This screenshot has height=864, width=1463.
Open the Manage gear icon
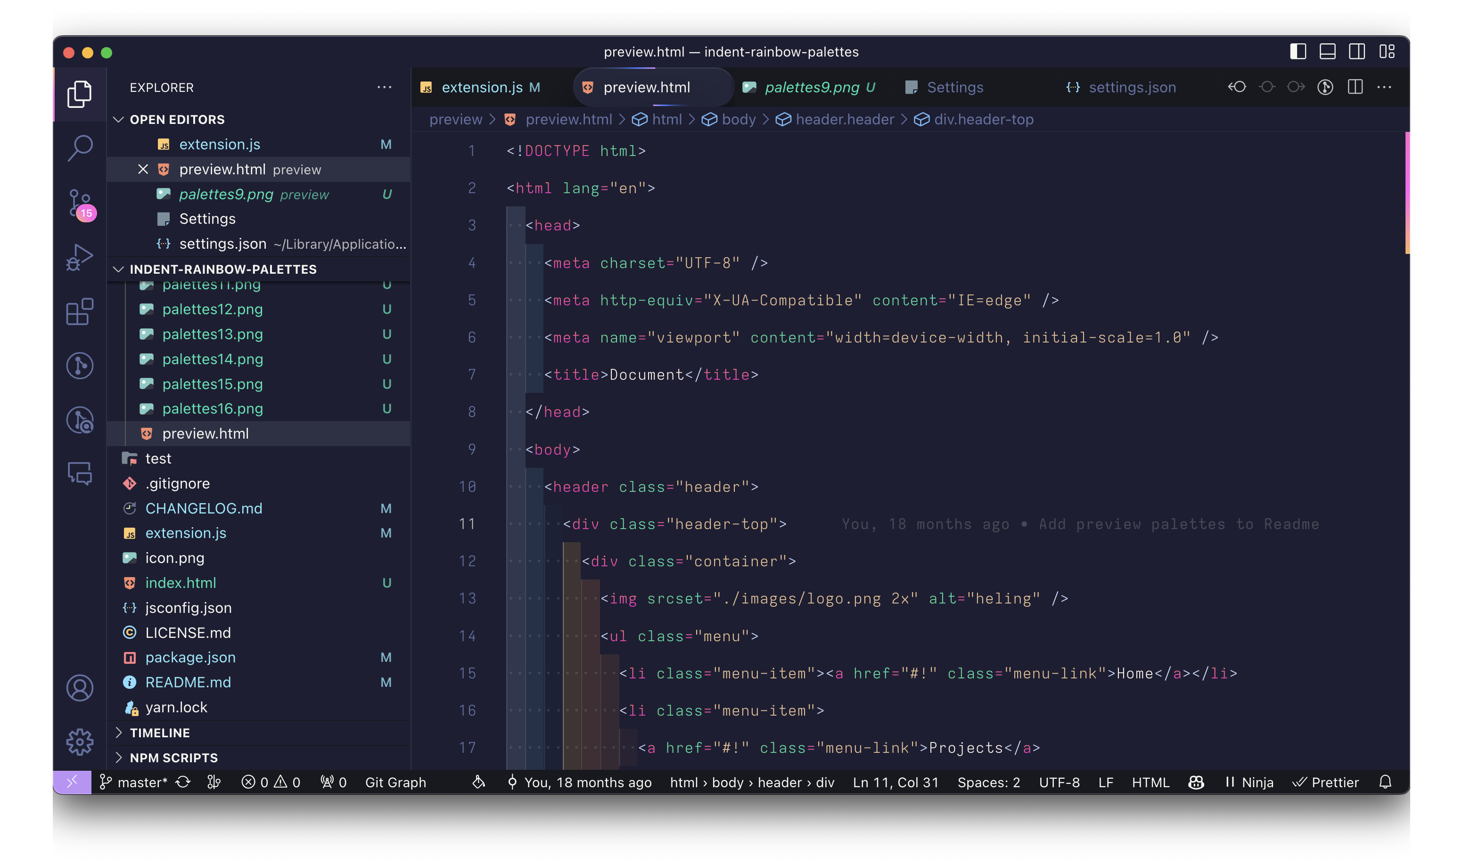[80, 742]
